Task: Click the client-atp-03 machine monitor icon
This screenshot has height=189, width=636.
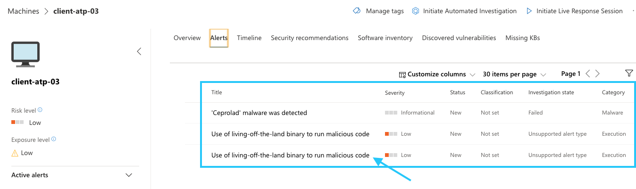Action: pyautogui.click(x=25, y=54)
